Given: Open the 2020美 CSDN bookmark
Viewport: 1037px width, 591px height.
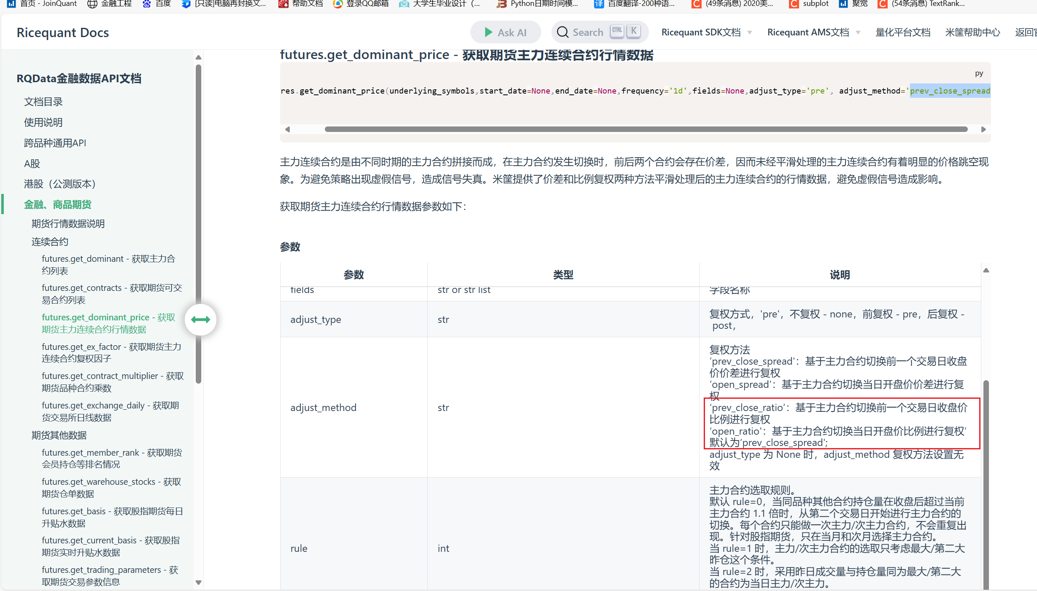Looking at the screenshot, I should 733,4.
